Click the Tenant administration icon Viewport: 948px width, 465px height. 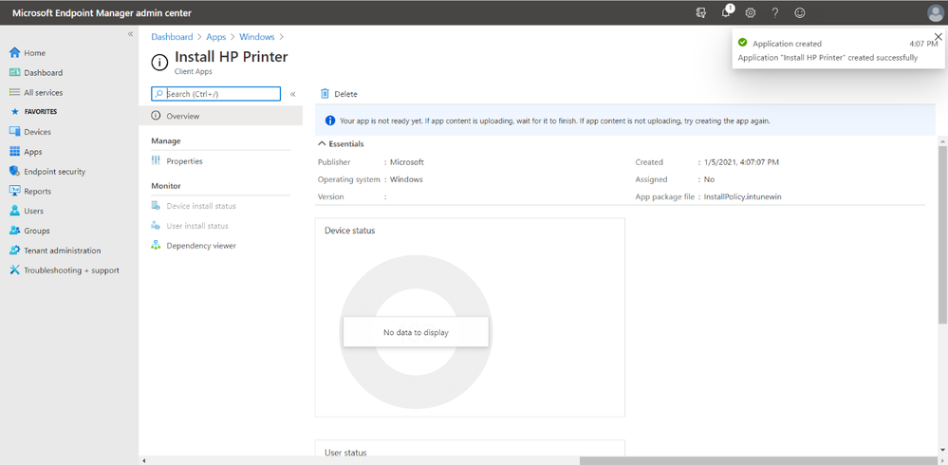(15, 251)
